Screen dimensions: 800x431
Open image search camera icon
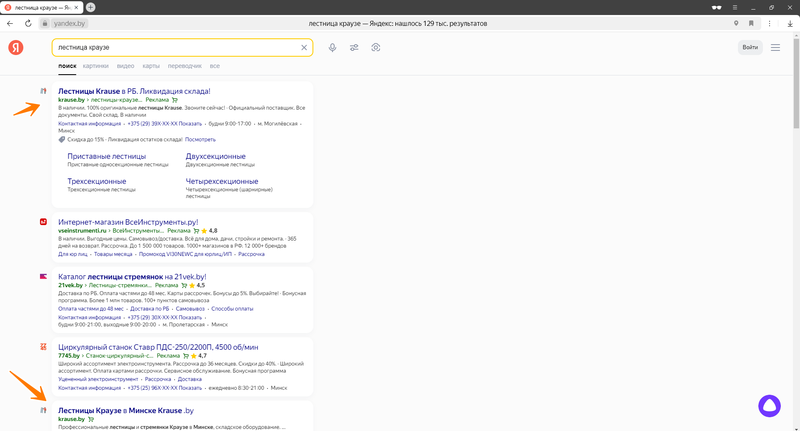[376, 48]
